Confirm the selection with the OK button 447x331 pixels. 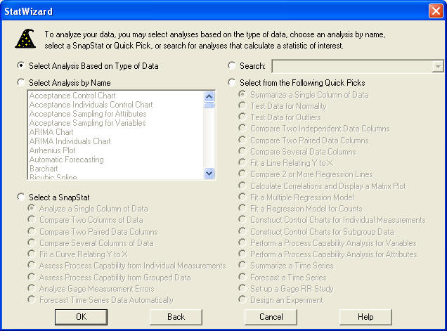click(81, 317)
